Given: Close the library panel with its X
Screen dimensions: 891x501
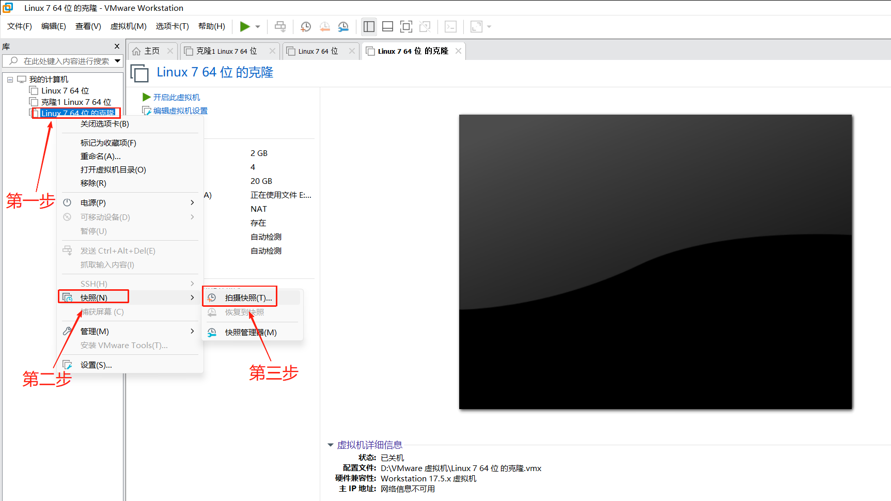Looking at the screenshot, I should pos(117,46).
